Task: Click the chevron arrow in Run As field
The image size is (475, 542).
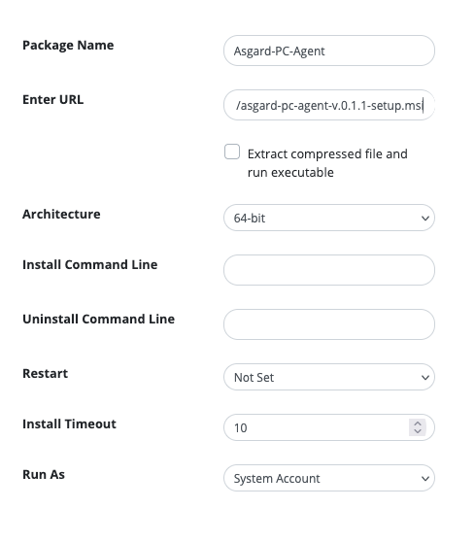Action: point(425,479)
